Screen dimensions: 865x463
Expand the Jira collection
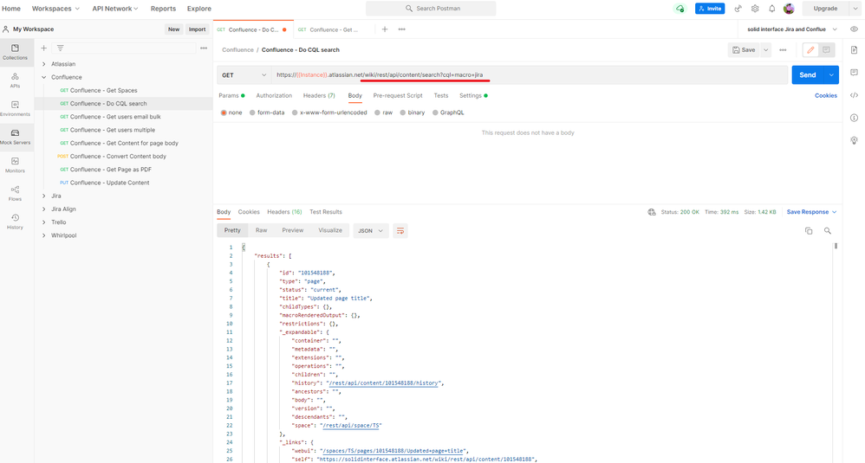44,196
